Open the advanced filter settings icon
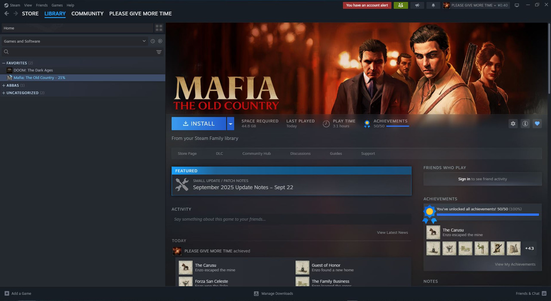The image size is (551, 301). 159,52
